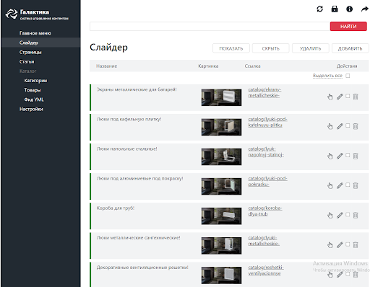Screen dimensions: 370x287
Task: Delete the Люки под алюминиевые под покраску slide
Action: coord(356,185)
